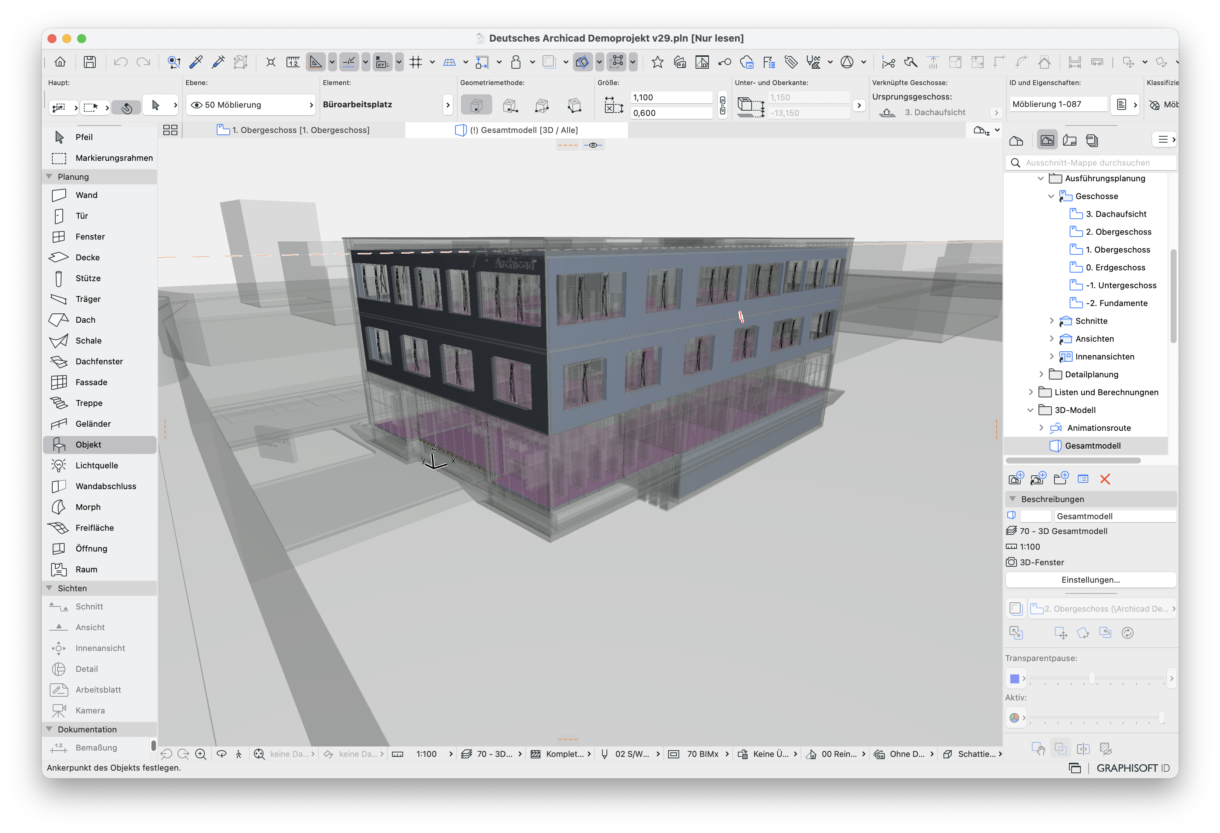Open the 50 Möblierung layer dropdown
The width and height of the screenshot is (1220, 833).
point(251,105)
